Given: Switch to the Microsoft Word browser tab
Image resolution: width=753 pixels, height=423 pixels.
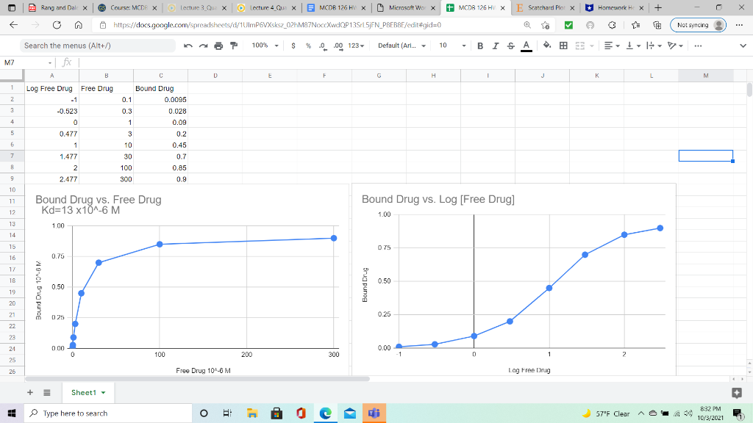Looking at the screenshot, I should (406, 7).
